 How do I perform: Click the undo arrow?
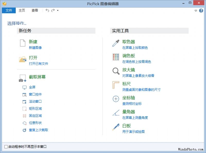tap(47, 10)
